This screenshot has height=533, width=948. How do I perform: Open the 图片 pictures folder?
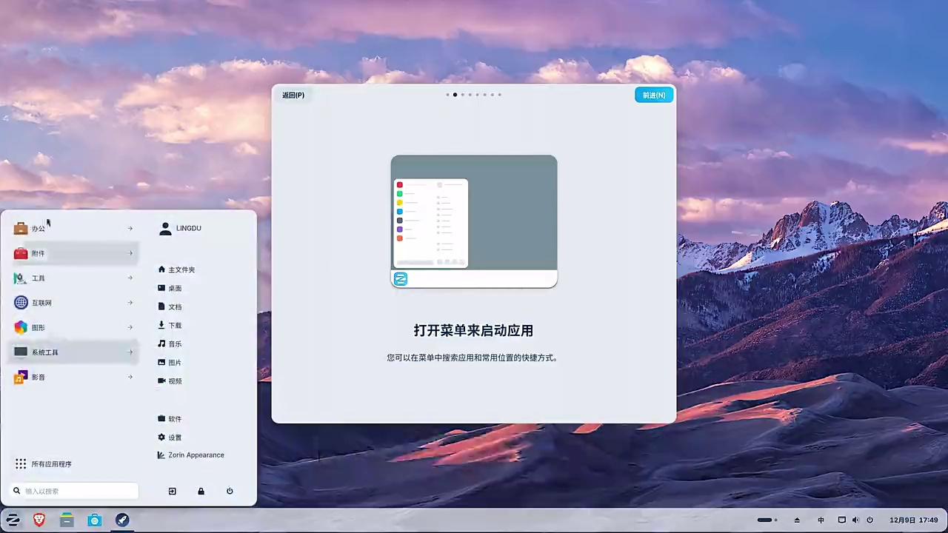(170, 362)
